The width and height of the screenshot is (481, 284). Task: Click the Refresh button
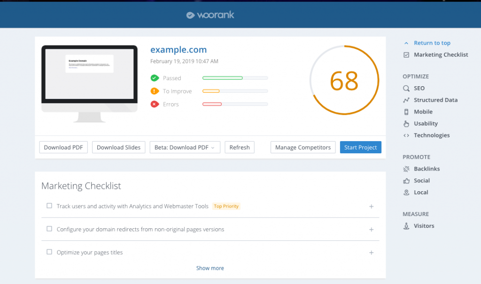click(x=240, y=147)
